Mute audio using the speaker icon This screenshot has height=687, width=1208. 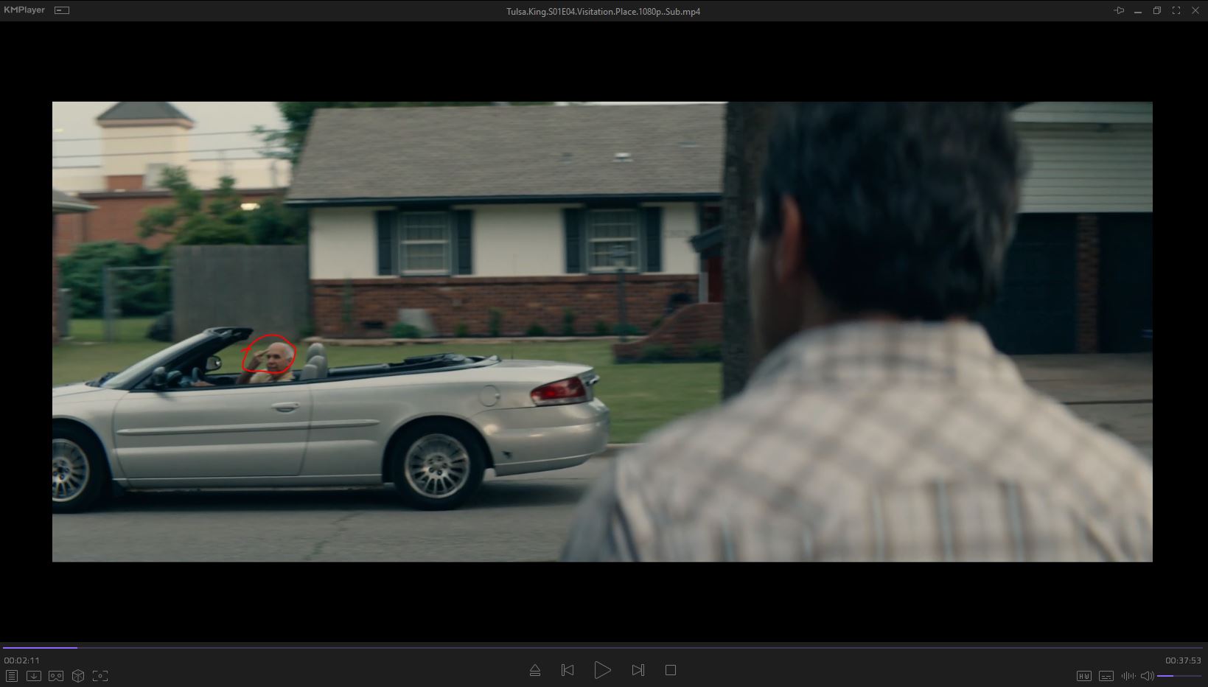pyautogui.click(x=1147, y=676)
